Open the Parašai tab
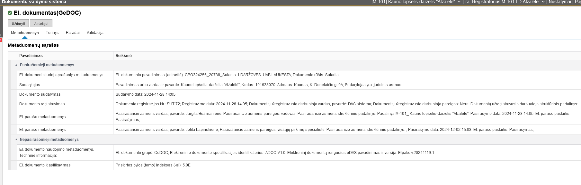This screenshot has width=581, height=185. pyautogui.click(x=73, y=33)
